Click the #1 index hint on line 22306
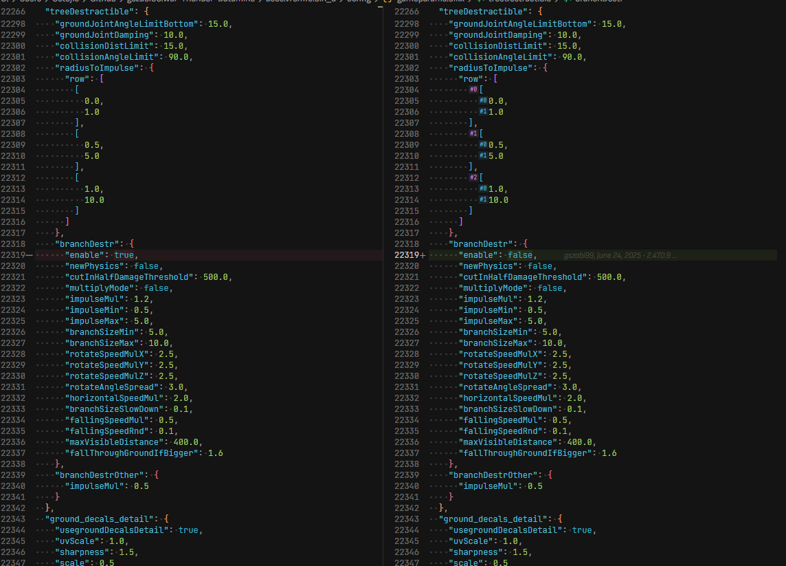The image size is (786, 566). pyautogui.click(x=483, y=112)
